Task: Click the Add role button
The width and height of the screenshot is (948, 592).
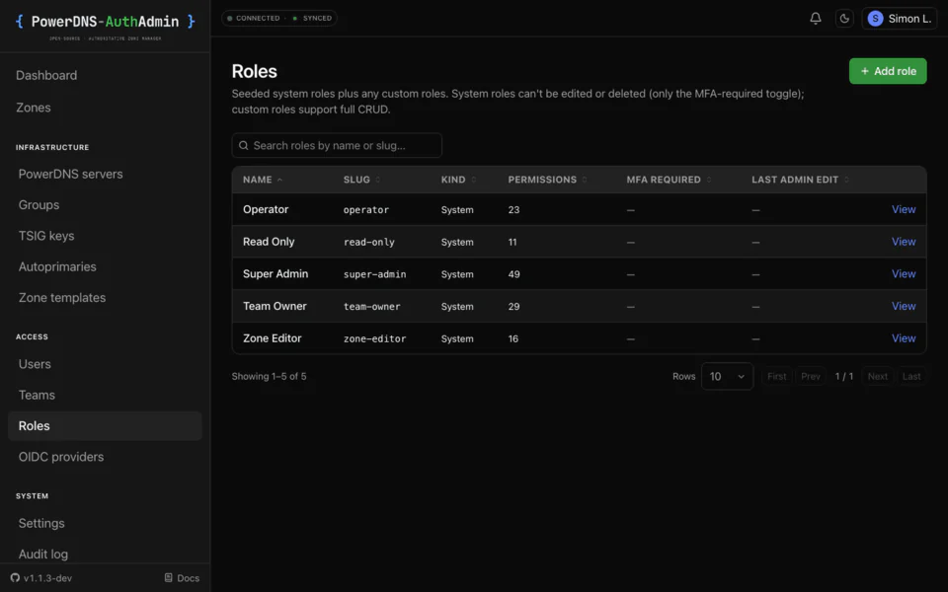Action: pyautogui.click(x=888, y=71)
